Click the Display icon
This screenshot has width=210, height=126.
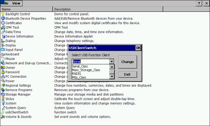pyautogui.click(x=3, y=45)
